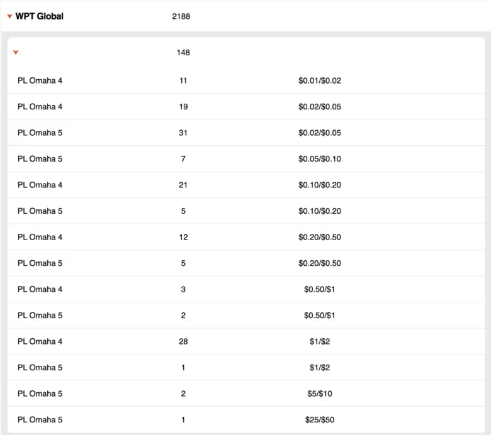The width and height of the screenshot is (491, 435).
Task: Choose PL Omaha 5 at $0.05/$0.10 stakes
Action: (40, 159)
